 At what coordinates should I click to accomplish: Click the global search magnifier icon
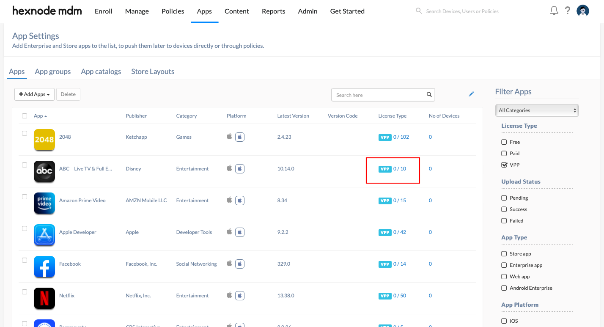[x=419, y=11]
